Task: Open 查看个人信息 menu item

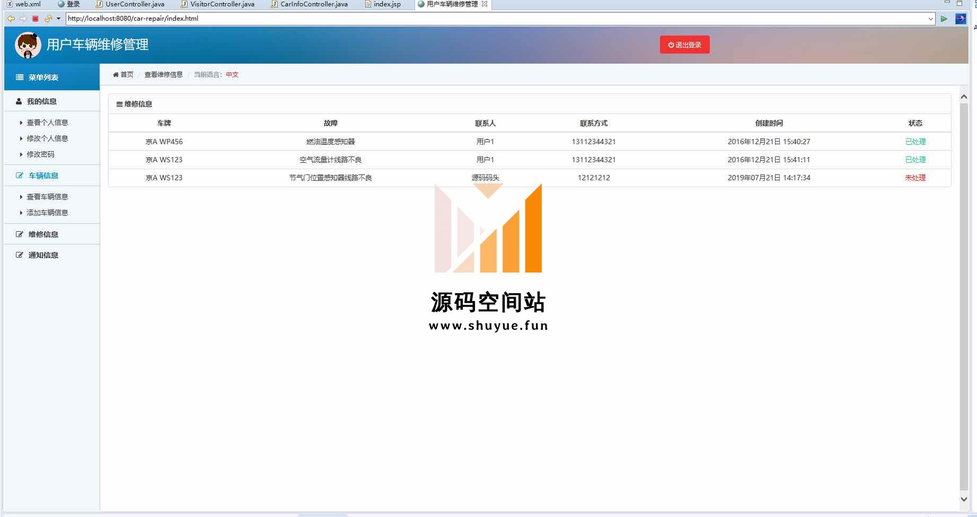Action: coord(47,122)
